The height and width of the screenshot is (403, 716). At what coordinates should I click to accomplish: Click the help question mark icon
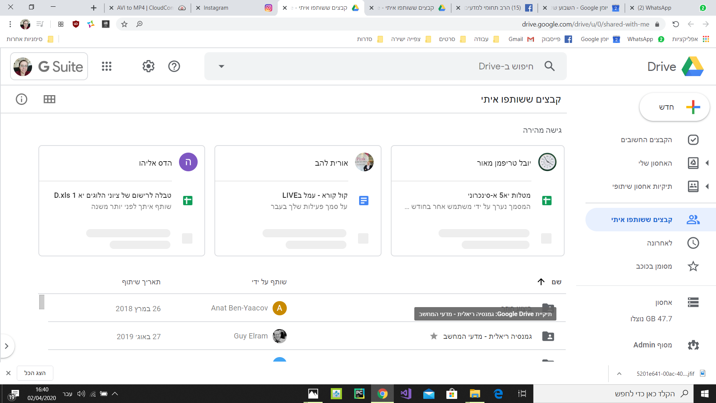click(174, 66)
